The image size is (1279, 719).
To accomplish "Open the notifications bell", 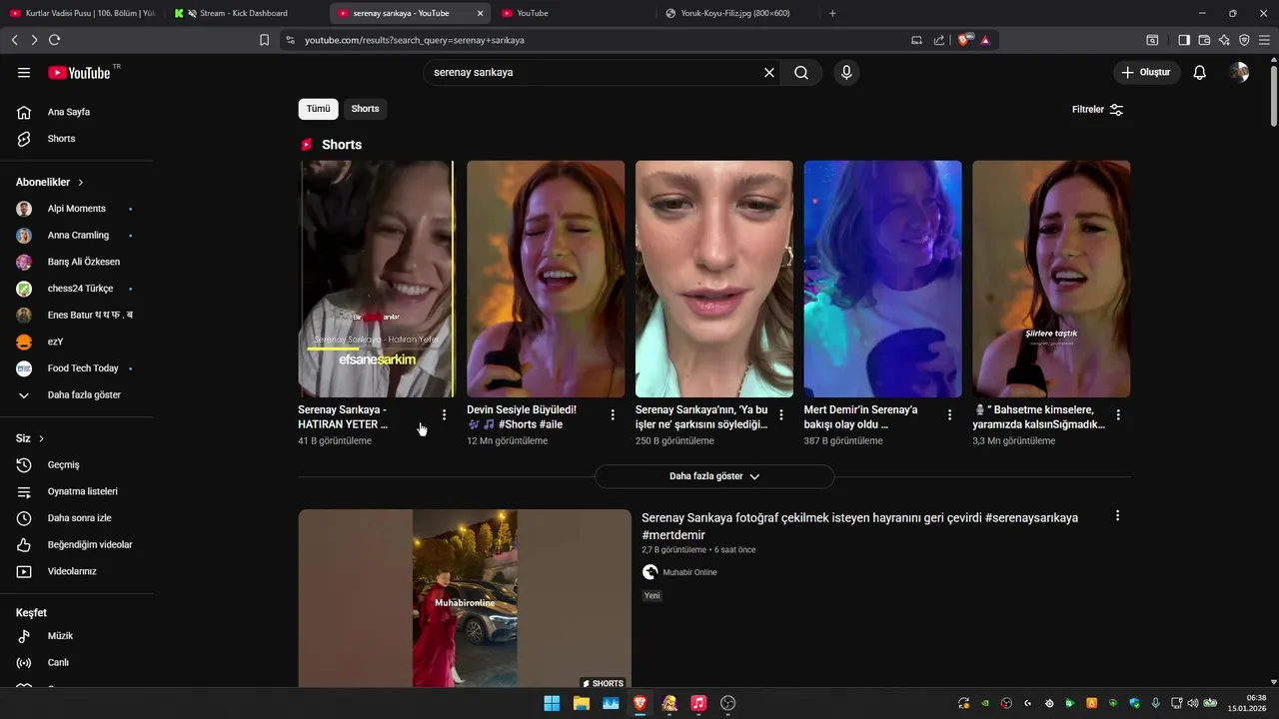I will pos(1200,73).
